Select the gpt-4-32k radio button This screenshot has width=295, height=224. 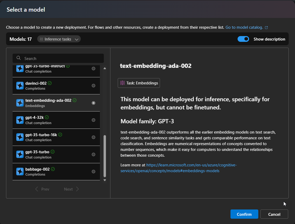click(x=94, y=120)
